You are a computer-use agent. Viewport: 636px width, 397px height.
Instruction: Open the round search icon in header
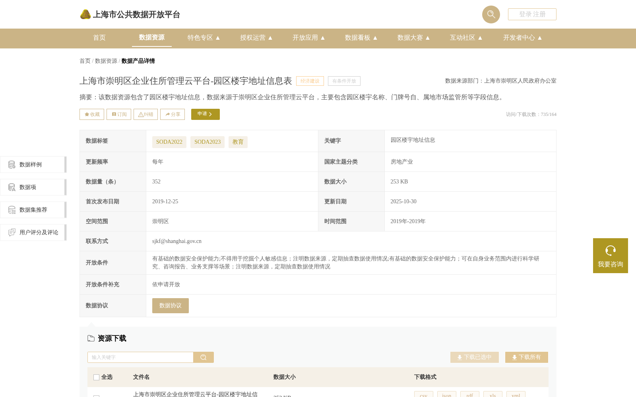(x=491, y=14)
